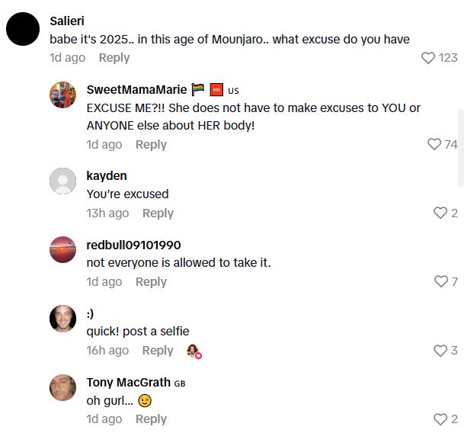
Task: View redbull09101990's sunset avatar
Action: pyautogui.click(x=62, y=249)
